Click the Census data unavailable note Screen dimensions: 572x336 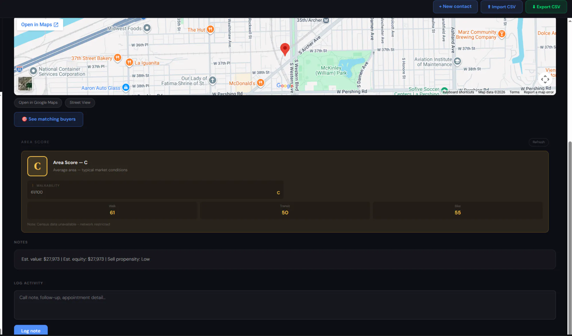(69, 224)
